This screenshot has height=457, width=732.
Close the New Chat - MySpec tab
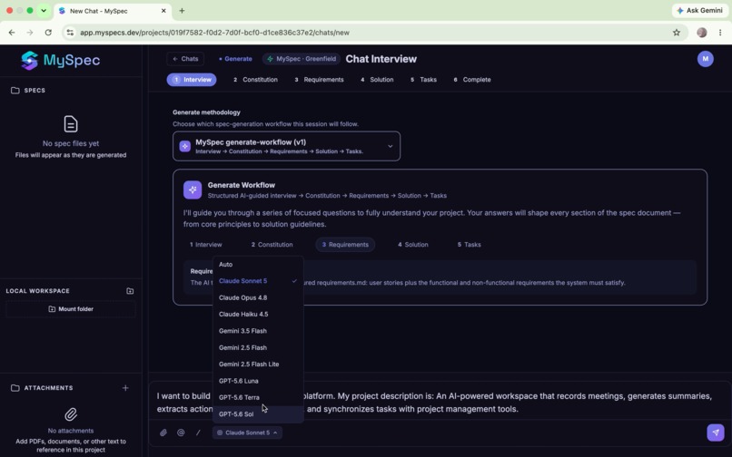(163, 11)
